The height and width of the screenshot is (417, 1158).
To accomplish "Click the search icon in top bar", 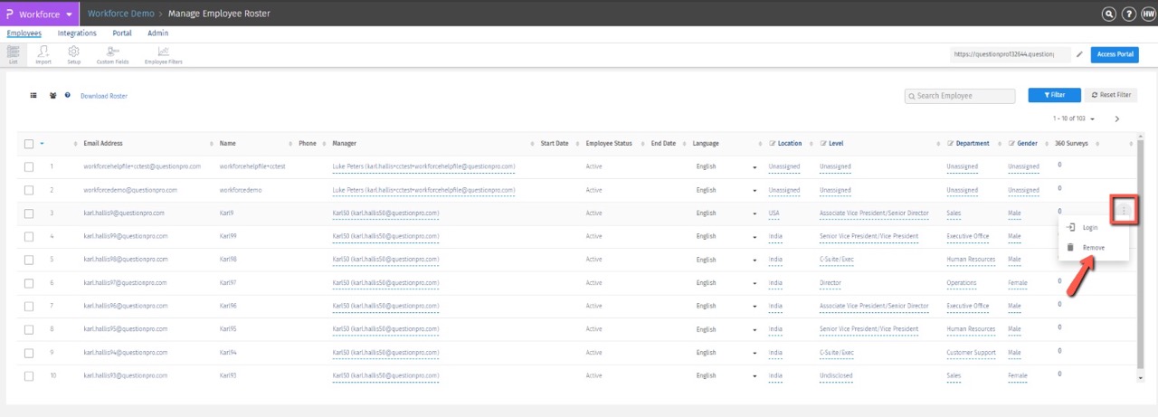I will (x=1108, y=14).
